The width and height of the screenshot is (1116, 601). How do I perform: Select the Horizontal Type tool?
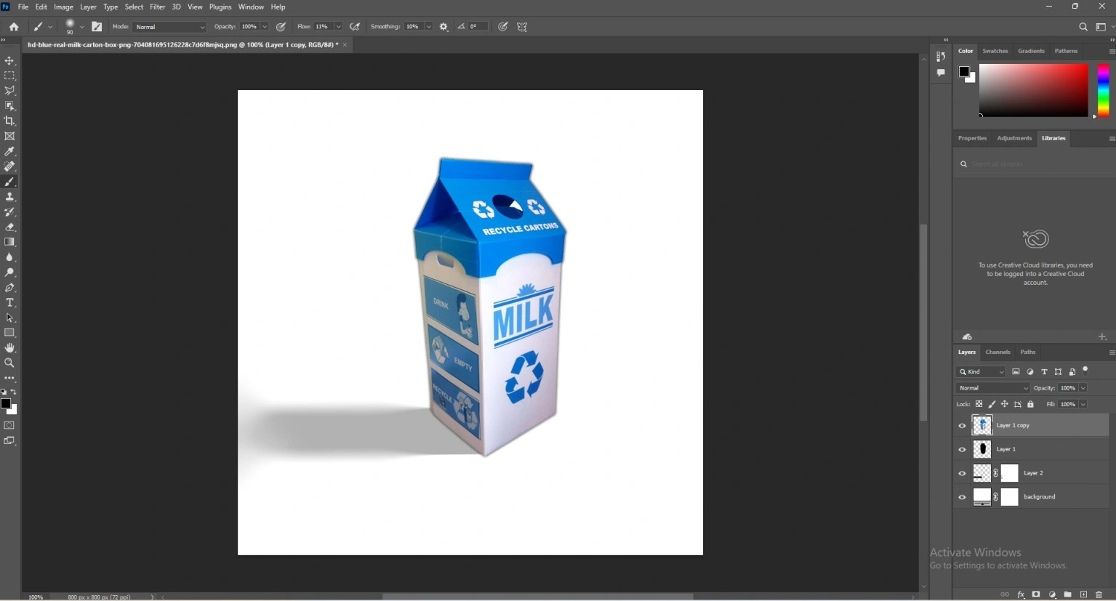point(9,302)
